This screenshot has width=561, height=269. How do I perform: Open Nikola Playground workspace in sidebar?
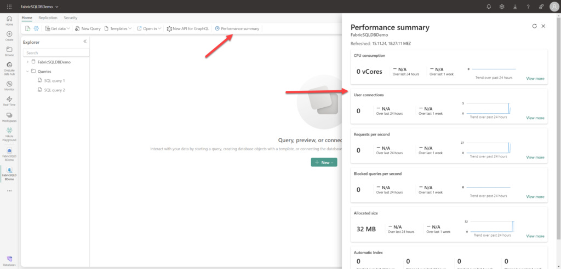[9, 134]
